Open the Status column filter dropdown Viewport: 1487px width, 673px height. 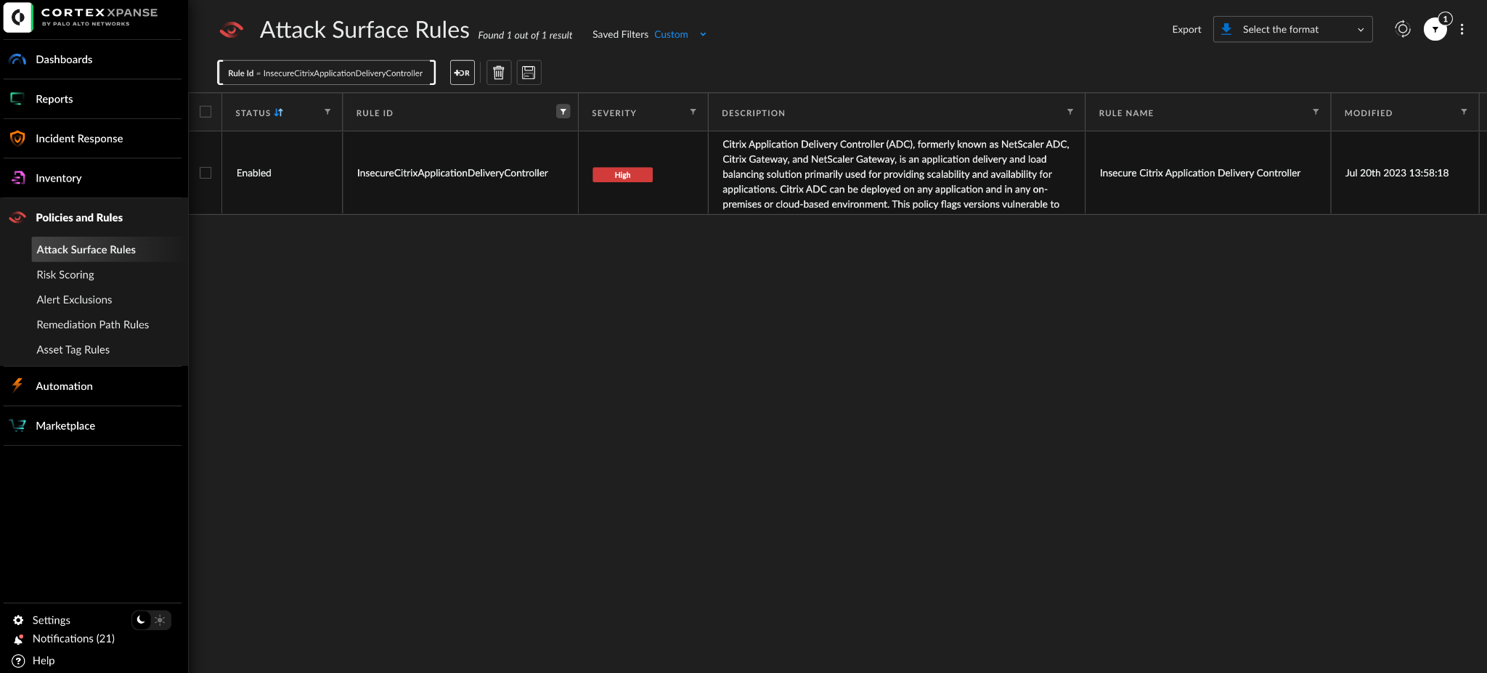pyautogui.click(x=327, y=112)
